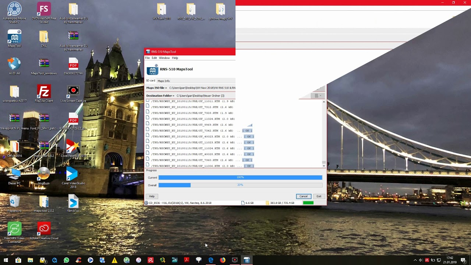Open Papierkorb recycle bin
This screenshot has width=471, height=265.
(14, 204)
